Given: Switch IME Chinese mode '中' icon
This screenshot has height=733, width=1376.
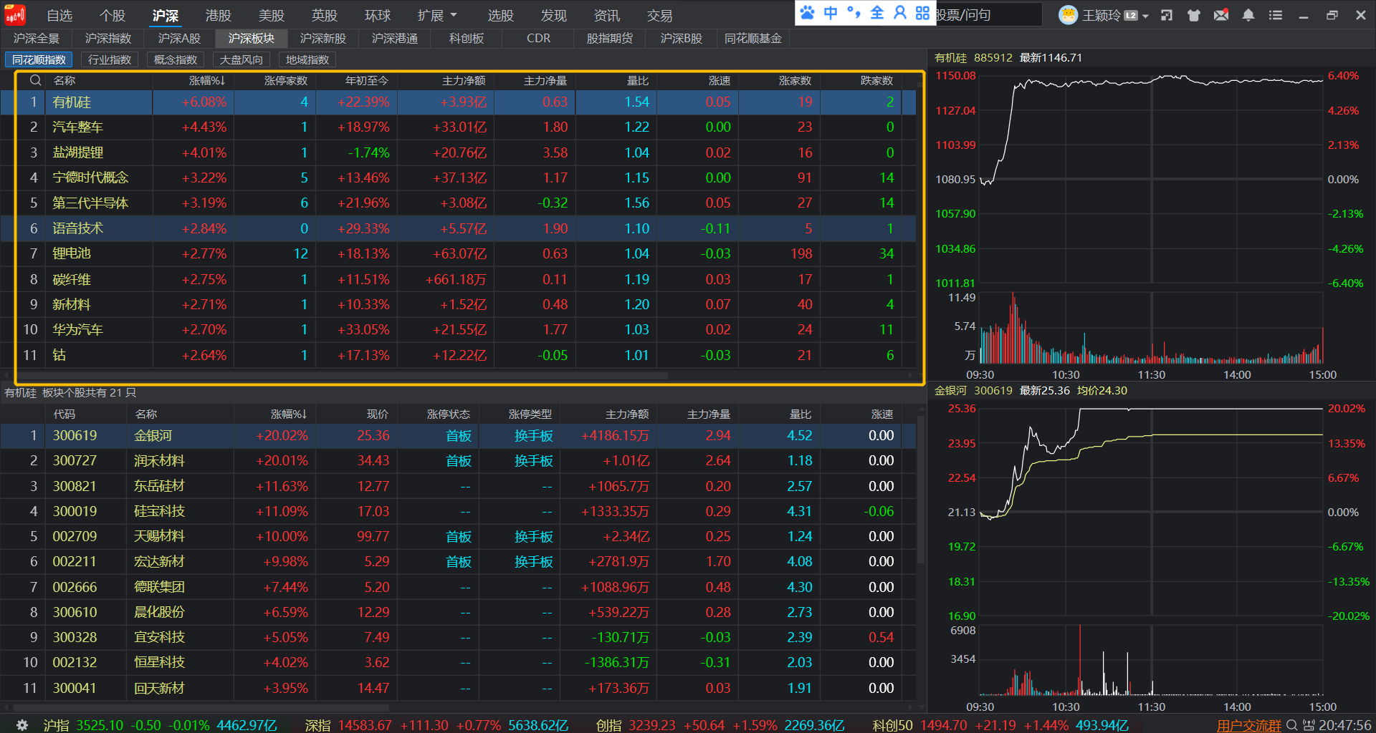Looking at the screenshot, I should pyautogui.click(x=831, y=13).
